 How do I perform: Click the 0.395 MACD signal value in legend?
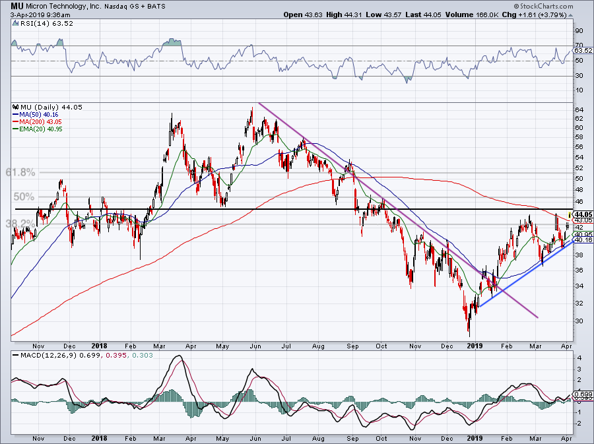click(115, 355)
